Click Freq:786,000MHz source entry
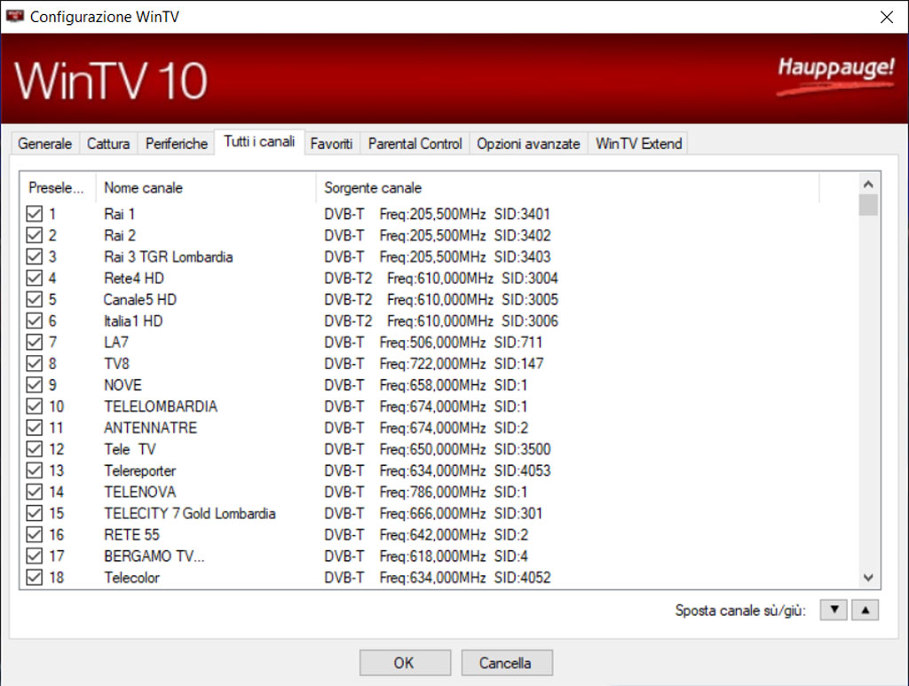This screenshot has width=909, height=686. coord(426,492)
